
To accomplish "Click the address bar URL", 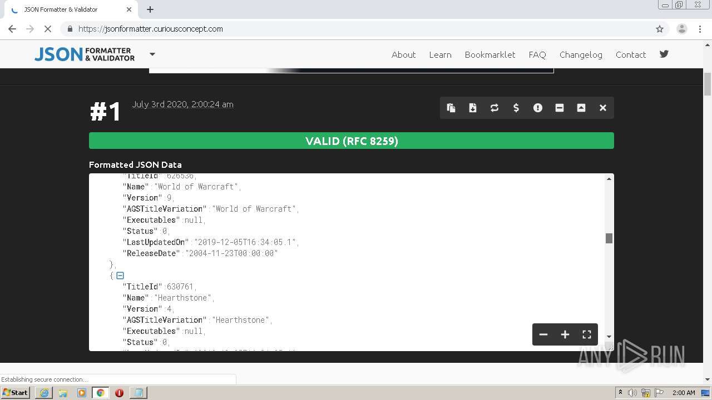I will click(151, 29).
